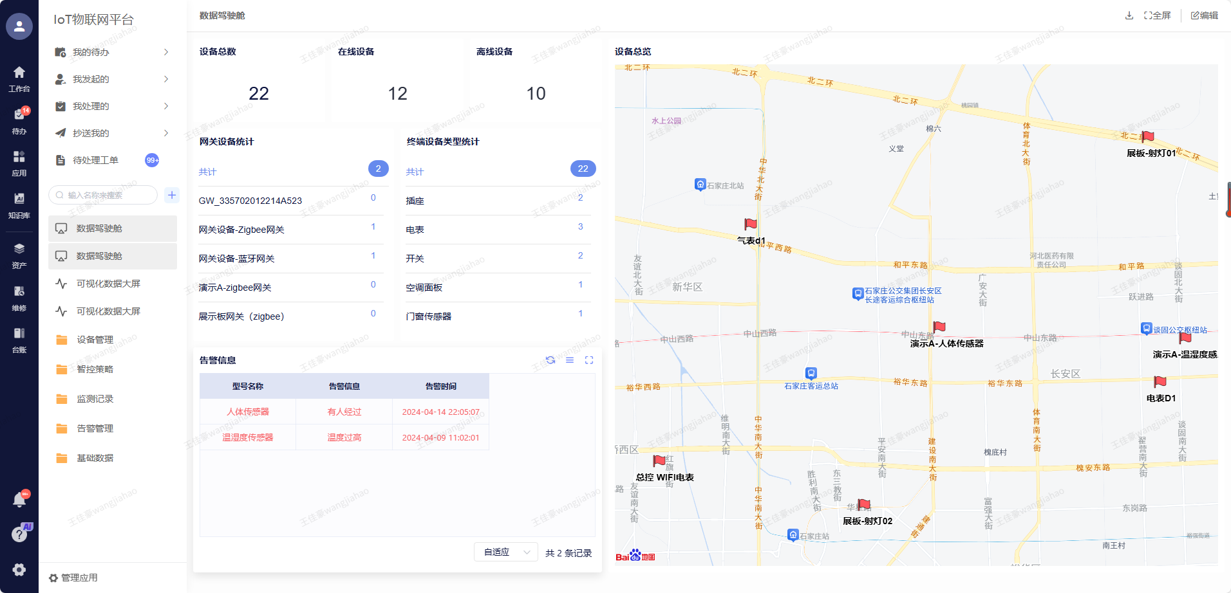Open the alarm panel list menu icon
Viewport: 1231px width, 593px height.
tap(570, 360)
